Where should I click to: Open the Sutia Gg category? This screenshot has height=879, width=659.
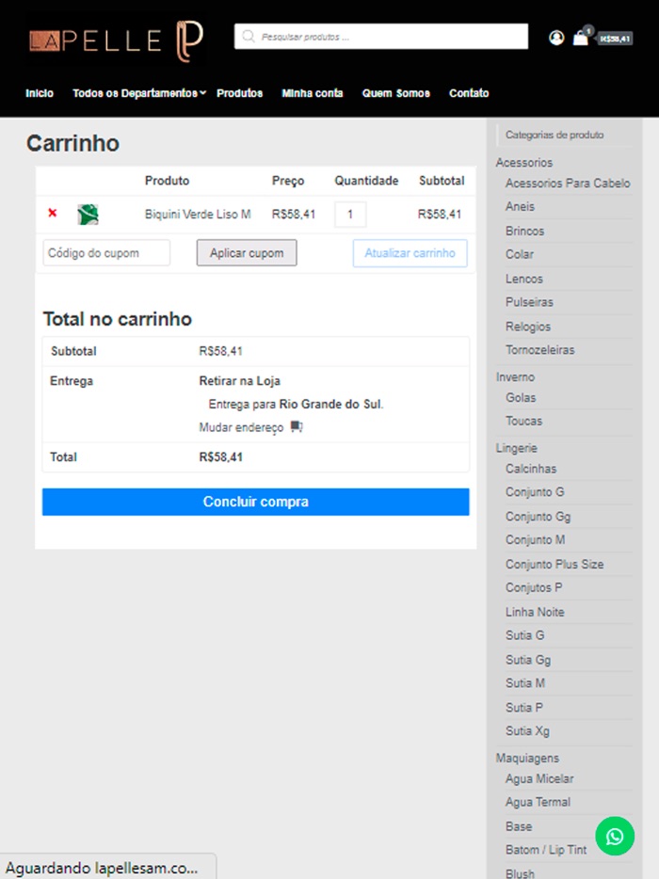528,660
